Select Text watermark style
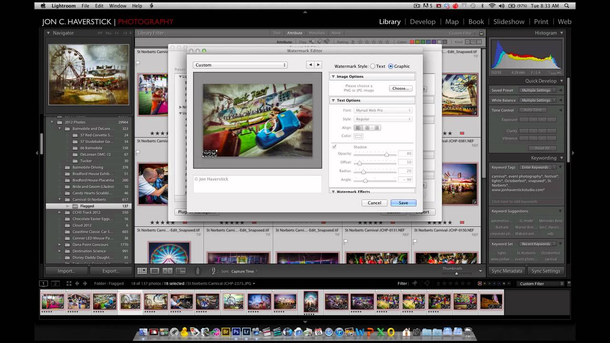The width and height of the screenshot is (610, 343). click(x=373, y=66)
